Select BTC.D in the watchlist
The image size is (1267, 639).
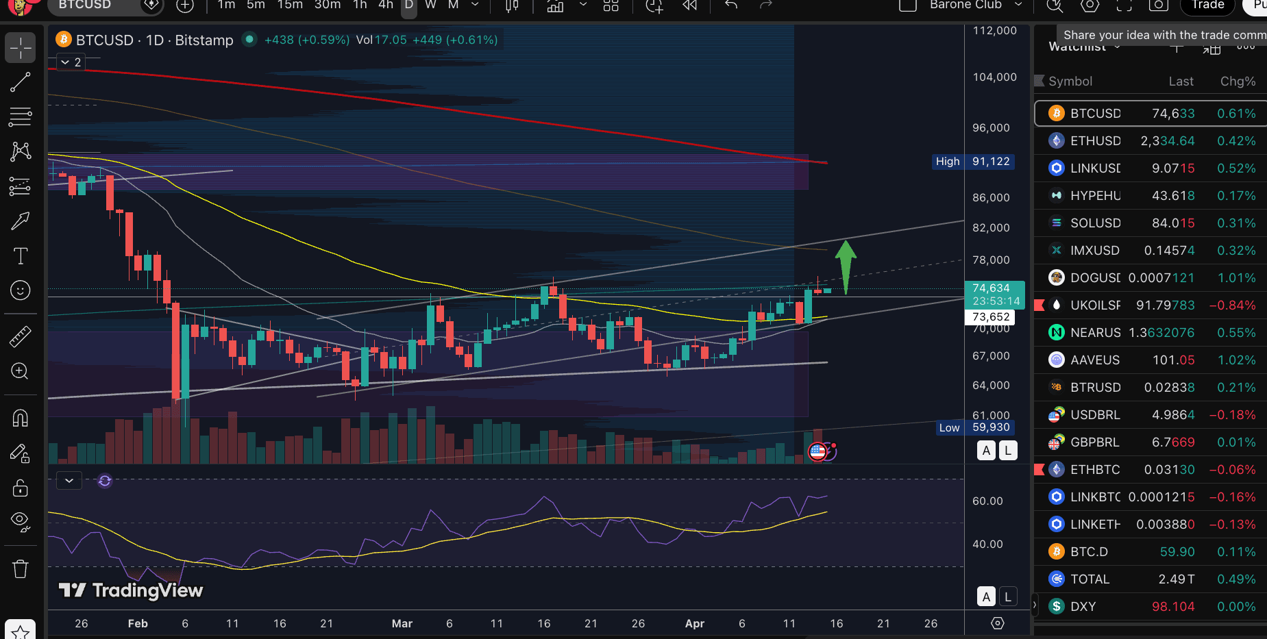[x=1151, y=552]
